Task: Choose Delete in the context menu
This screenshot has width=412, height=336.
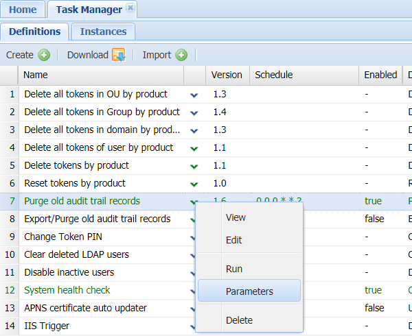Action: point(239,320)
